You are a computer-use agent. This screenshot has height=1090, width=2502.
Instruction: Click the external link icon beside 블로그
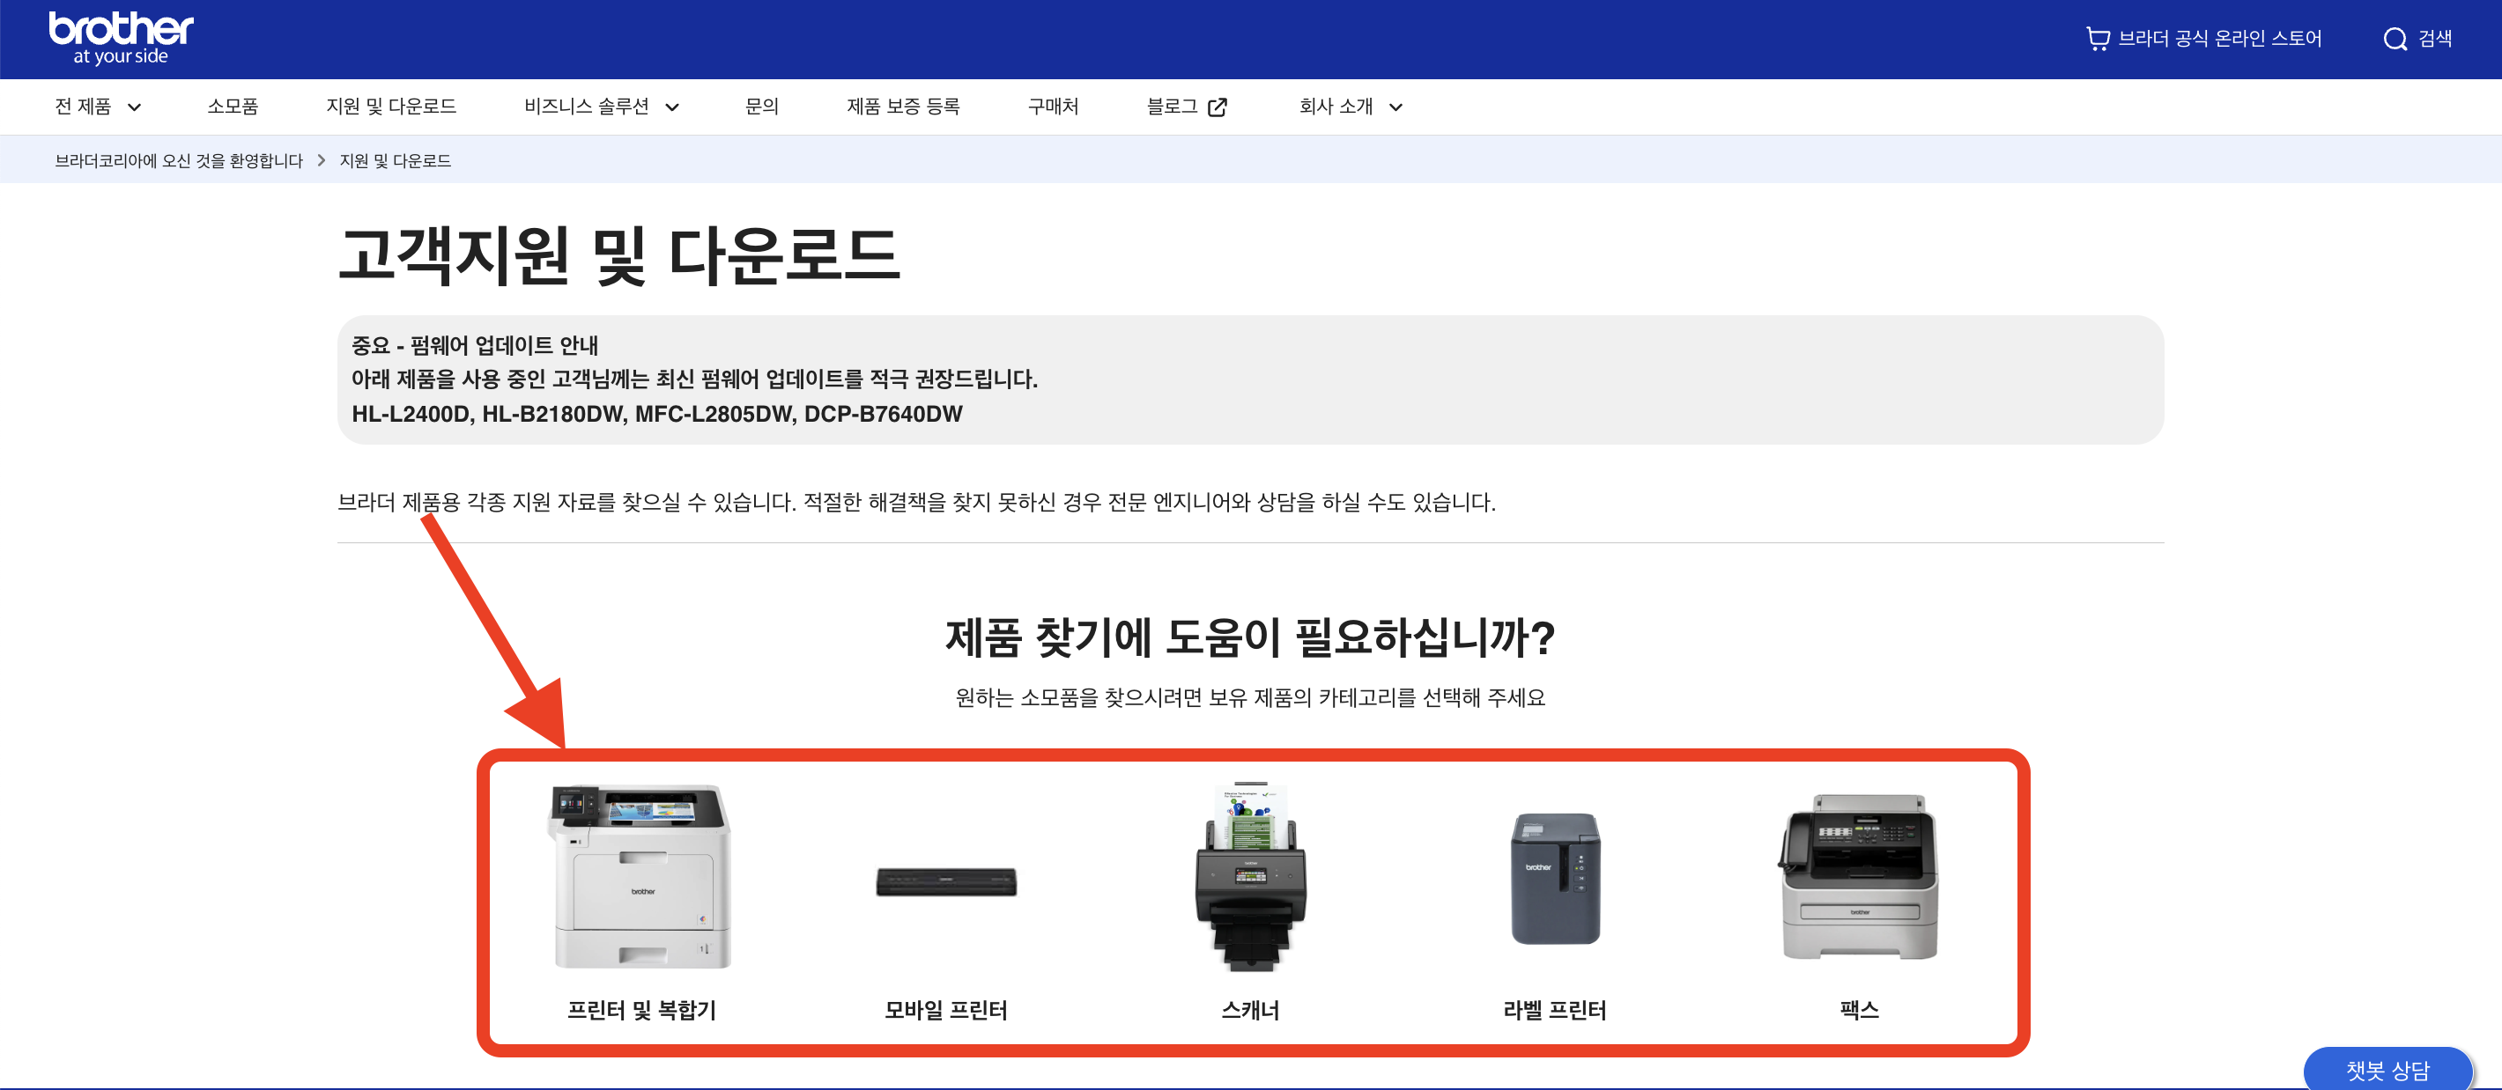(x=1217, y=107)
